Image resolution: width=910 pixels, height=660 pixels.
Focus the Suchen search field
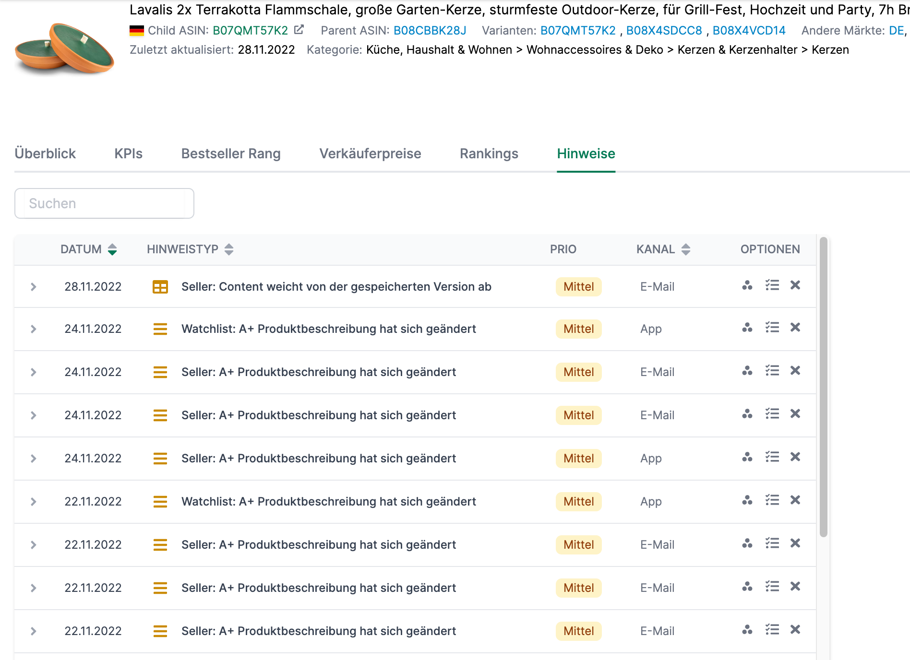[x=104, y=203]
